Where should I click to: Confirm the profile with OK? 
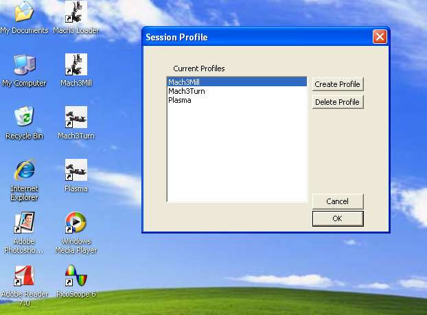pyautogui.click(x=338, y=218)
